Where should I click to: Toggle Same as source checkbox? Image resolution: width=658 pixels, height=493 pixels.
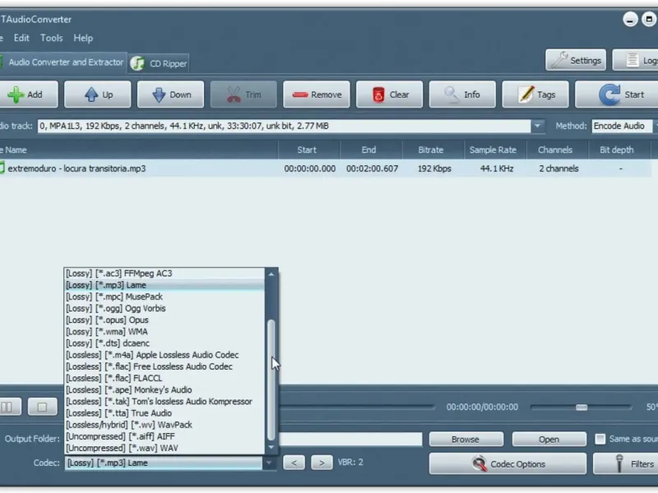pyautogui.click(x=600, y=439)
